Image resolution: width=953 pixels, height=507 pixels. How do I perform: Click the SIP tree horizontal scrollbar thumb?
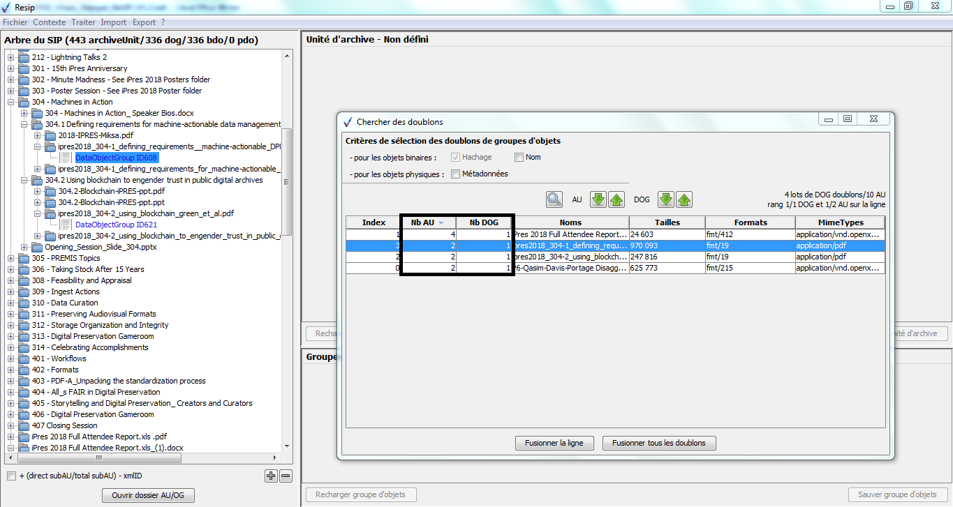98,458
